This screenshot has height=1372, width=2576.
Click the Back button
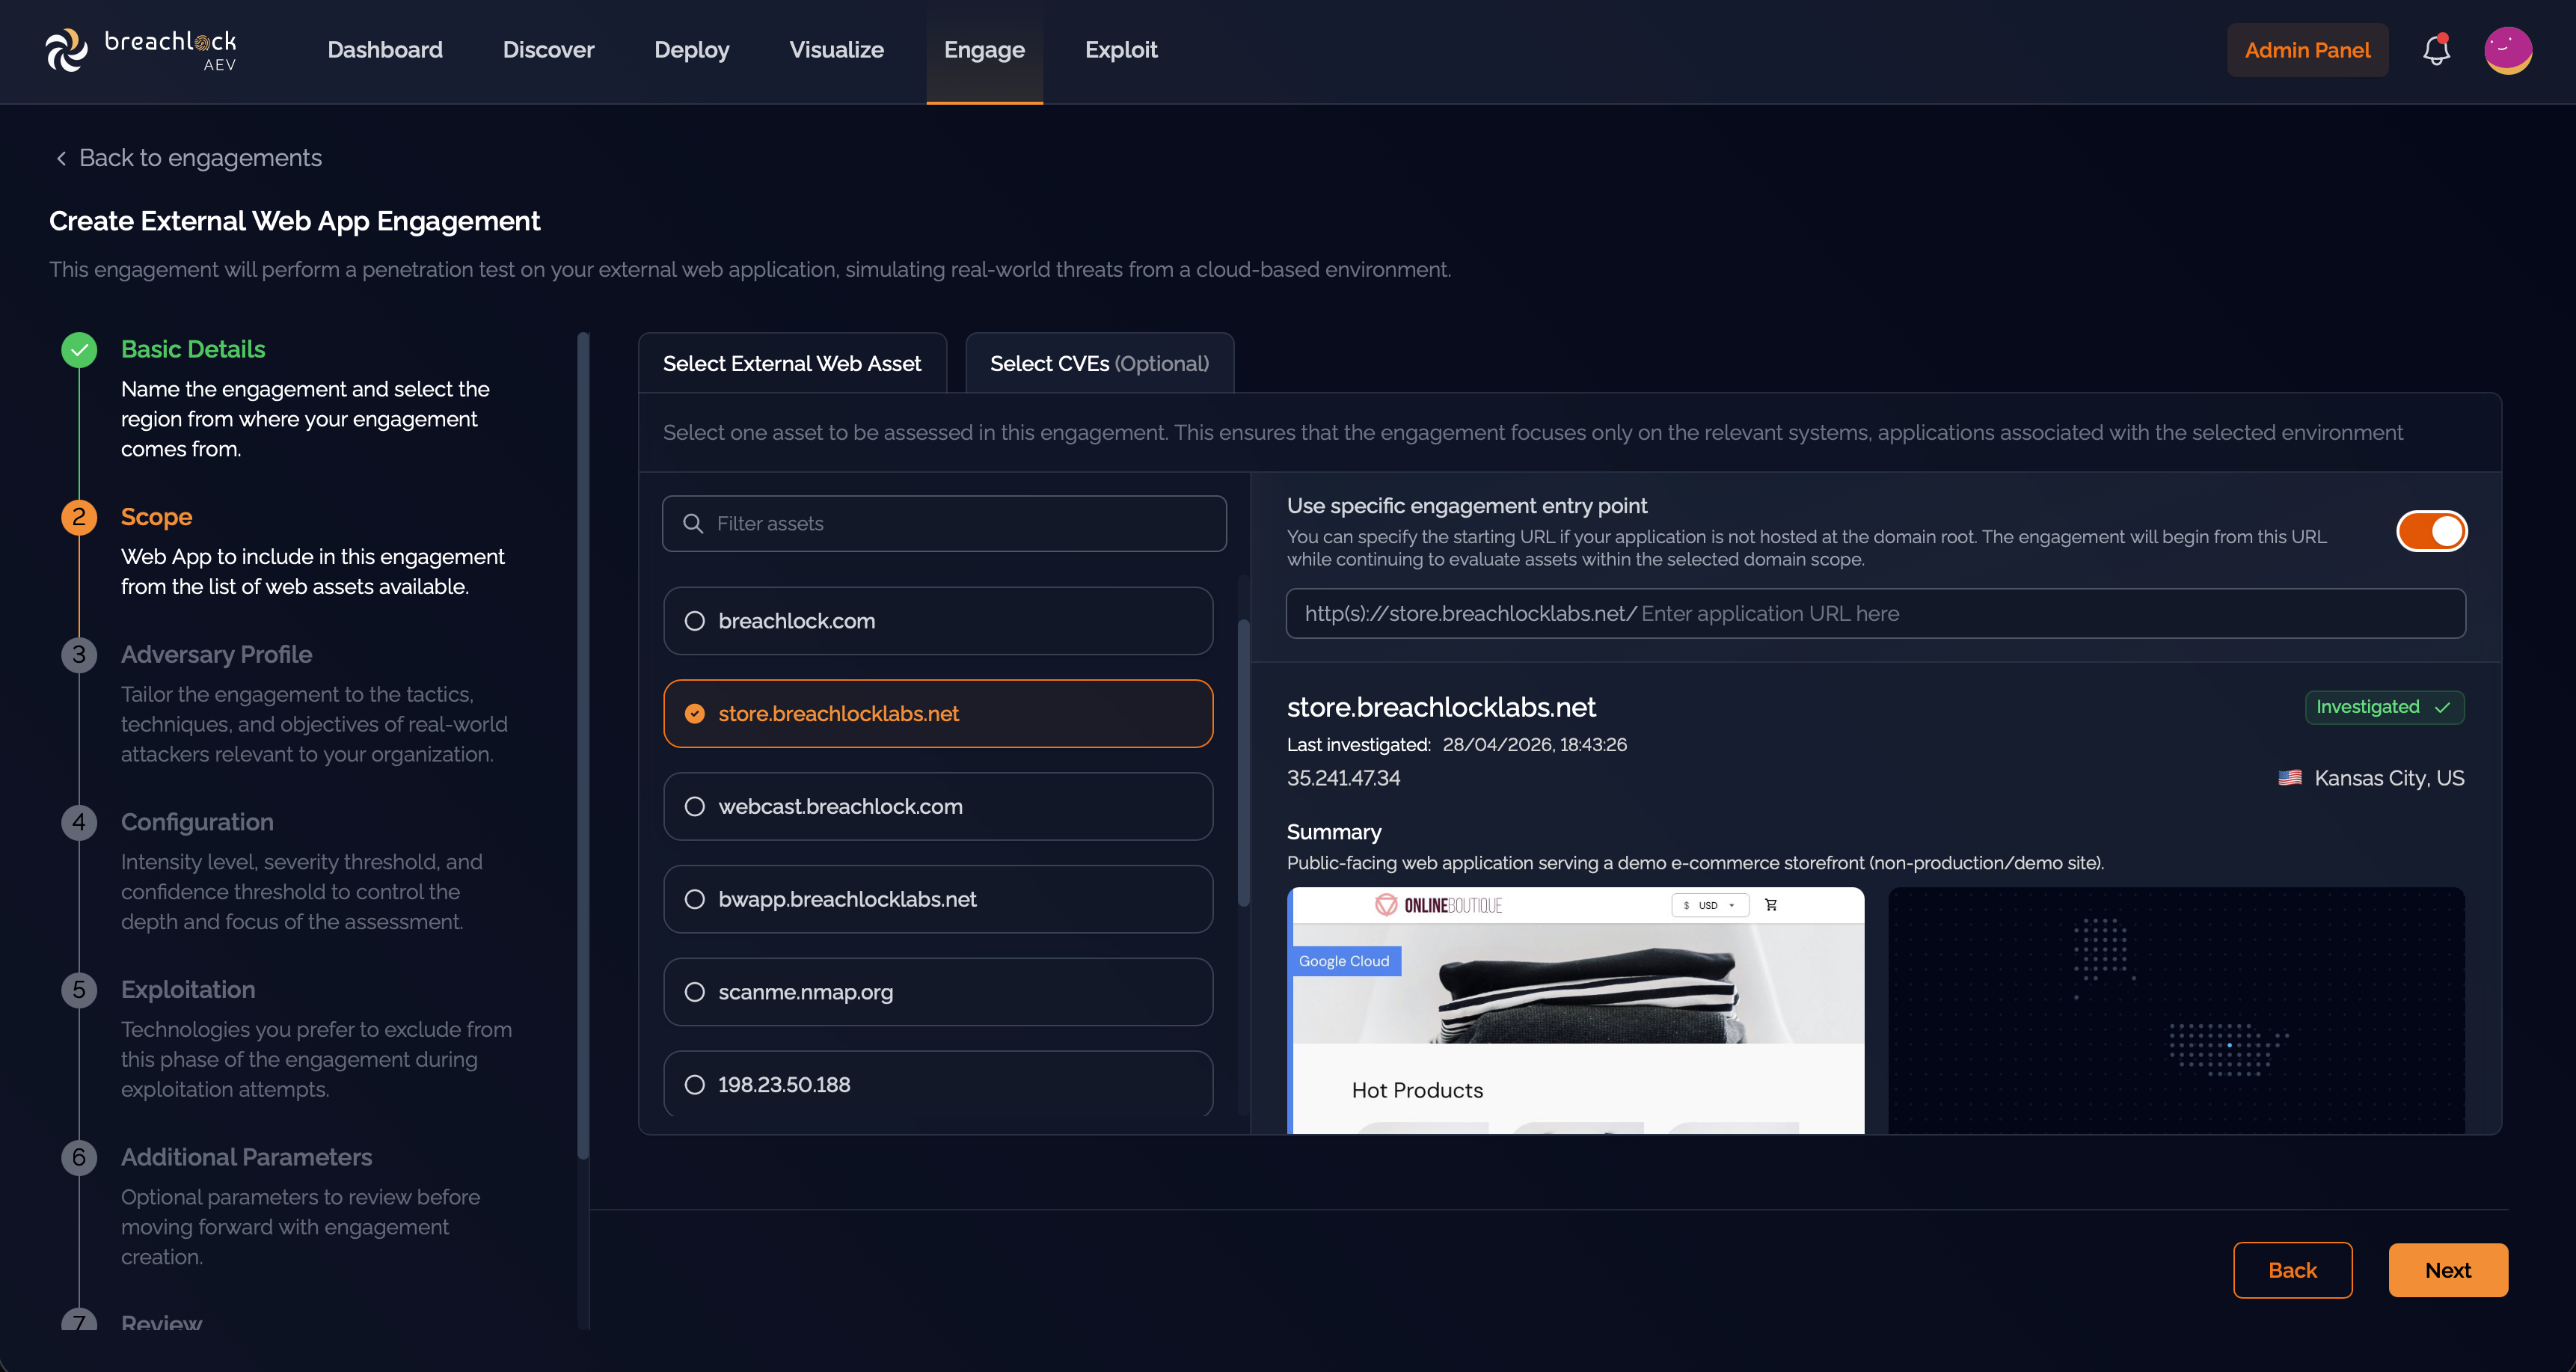[x=2292, y=1270]
